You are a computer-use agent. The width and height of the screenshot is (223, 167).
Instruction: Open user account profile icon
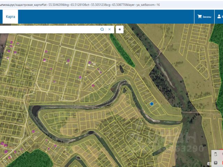pyautogui.click(x=219, y=17)
